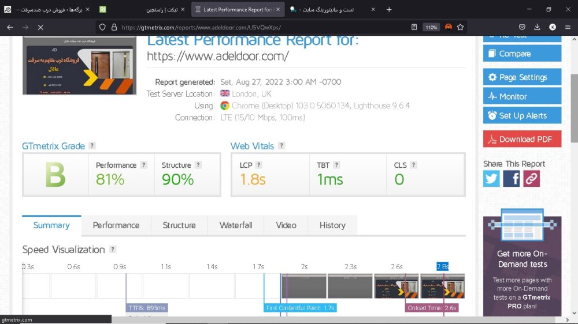The image size is (578, 324).
Task: Click help icon next to GTmetrix Grade
Action: [x=92, y=146]
